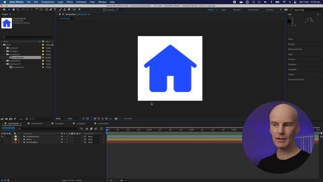The width and height of the screenshot is (323, 182).
Task: Take snapshot with the camera icon
Action: point(116,119)
